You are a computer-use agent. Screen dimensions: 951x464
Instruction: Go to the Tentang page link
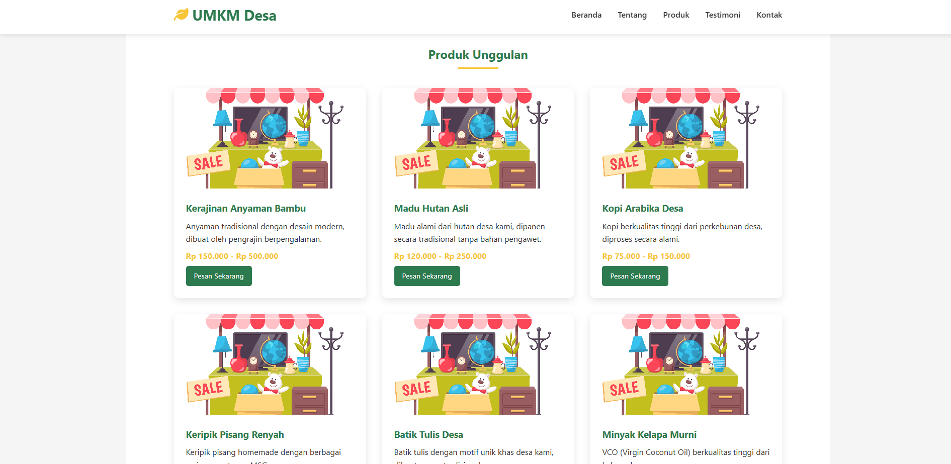pos(632,15)
